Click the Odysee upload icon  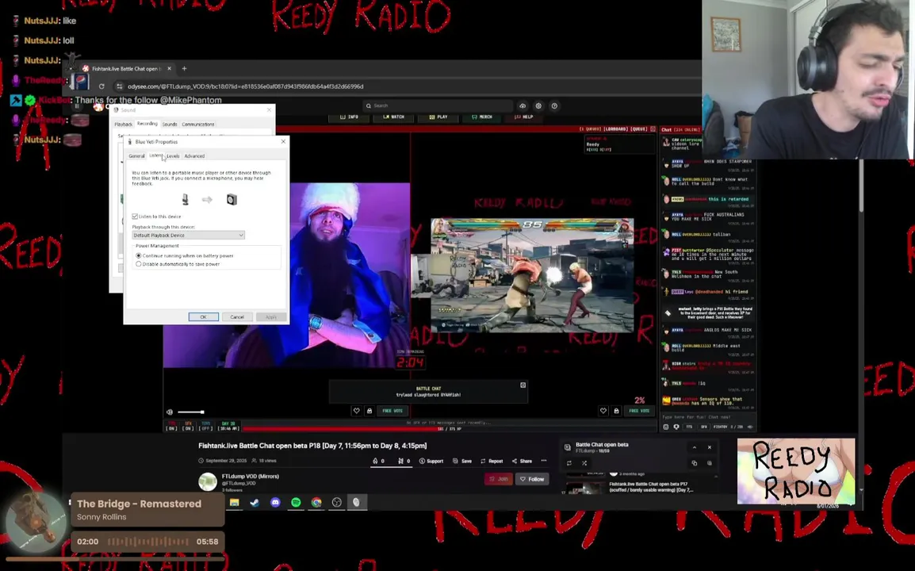coord(523,105)
